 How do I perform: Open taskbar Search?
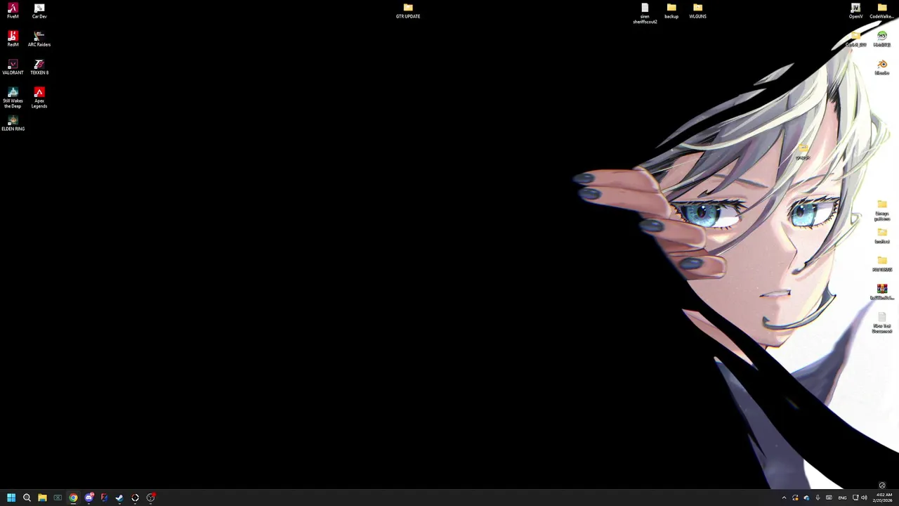click(x=27, y=498)
